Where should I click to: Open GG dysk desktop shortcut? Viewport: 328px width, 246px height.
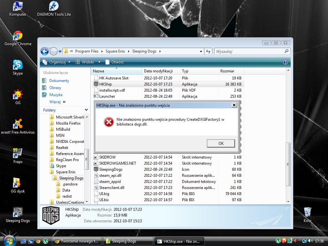18,185
